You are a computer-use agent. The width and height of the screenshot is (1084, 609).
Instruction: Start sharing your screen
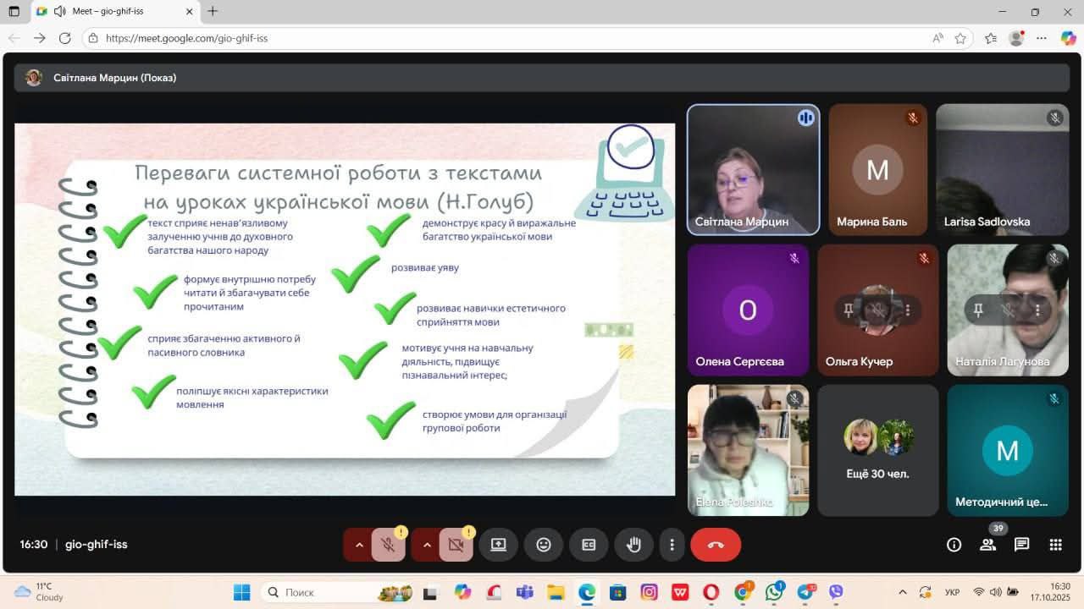pyautogui.click(x=498, y=545)
